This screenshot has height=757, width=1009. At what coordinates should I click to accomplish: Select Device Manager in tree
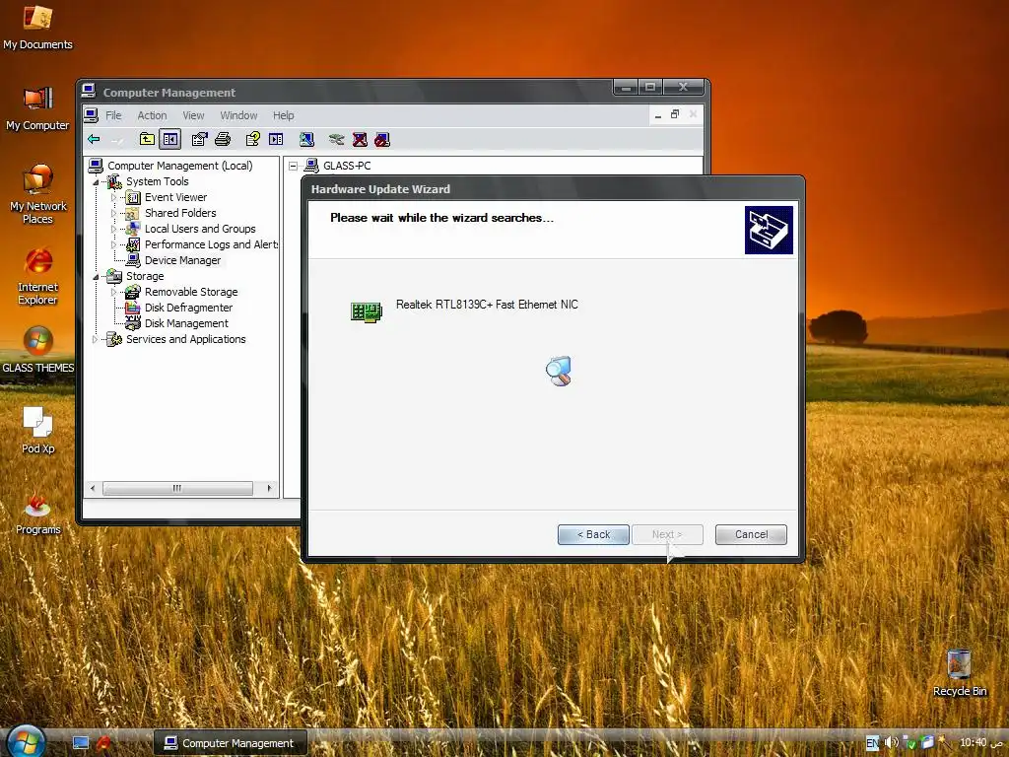click(x=182, y=260)
